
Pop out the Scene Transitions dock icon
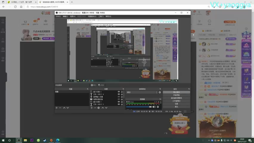pos(160,89)
